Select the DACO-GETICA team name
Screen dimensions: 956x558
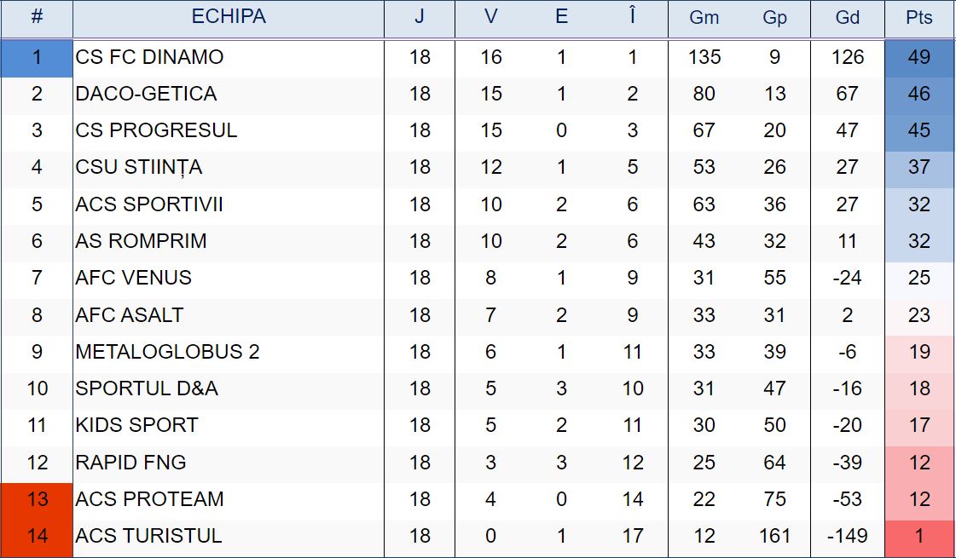point(146,94)
